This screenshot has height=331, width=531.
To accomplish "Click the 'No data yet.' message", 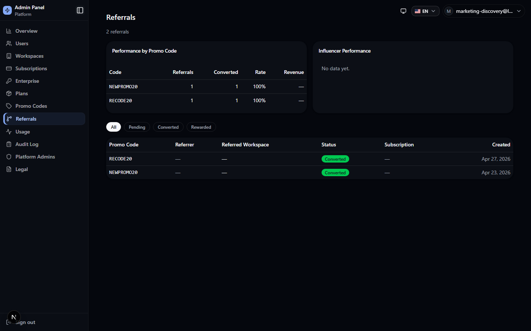I will pyautogui.click(x=336, y=68).
